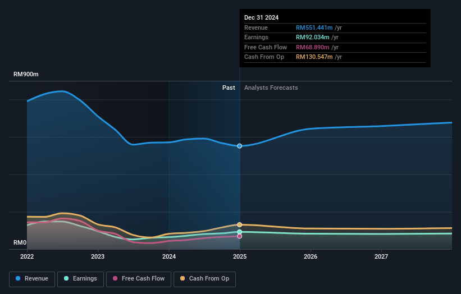Click the 2022 x-axis label
Viewport: 461px width, 294px height.
point(27,256)
